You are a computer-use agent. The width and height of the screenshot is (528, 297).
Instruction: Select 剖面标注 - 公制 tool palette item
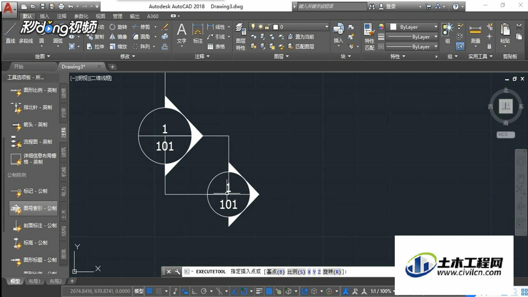34,226
